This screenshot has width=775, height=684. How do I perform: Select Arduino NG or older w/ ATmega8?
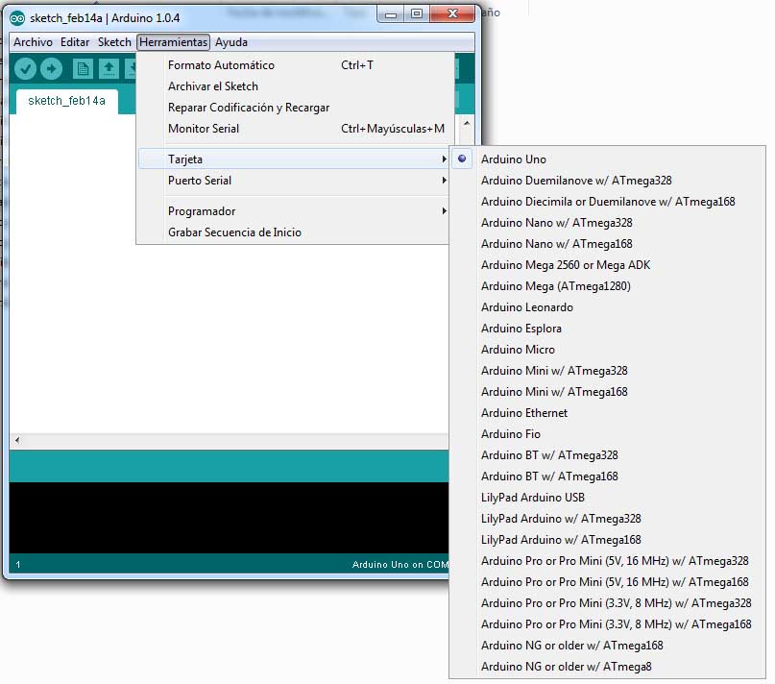(608, 667)
